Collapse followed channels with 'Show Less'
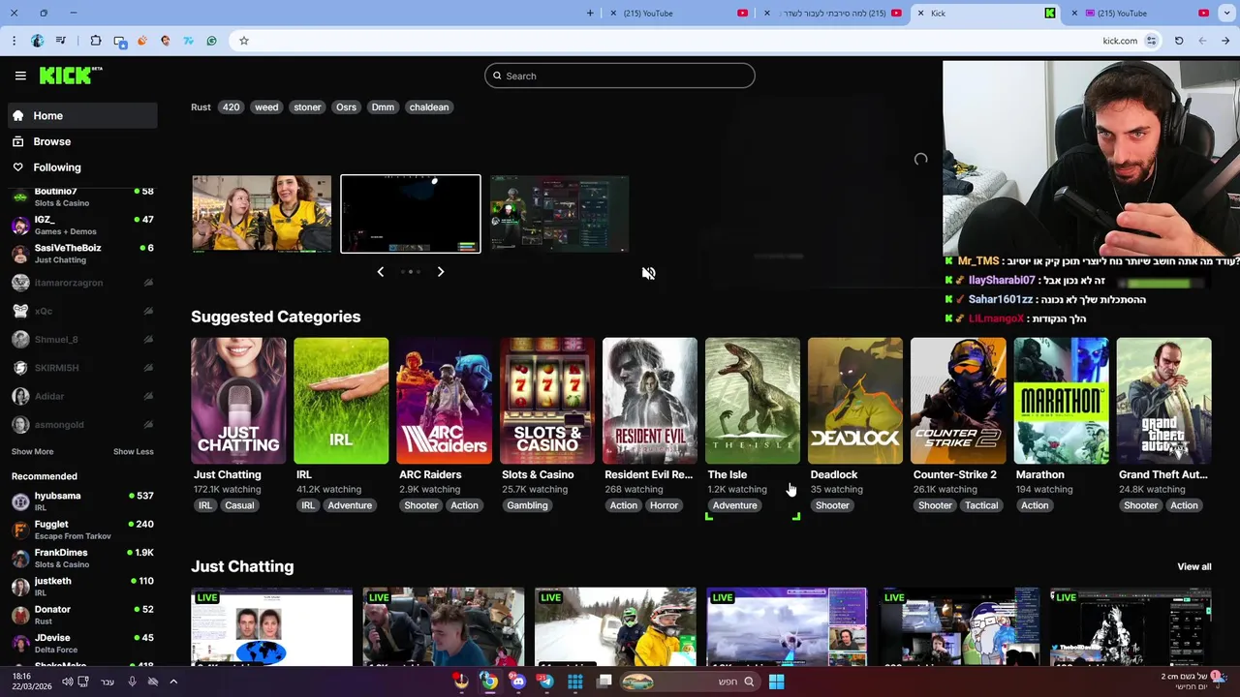The image size is (1240, 697). pos(134,452)
